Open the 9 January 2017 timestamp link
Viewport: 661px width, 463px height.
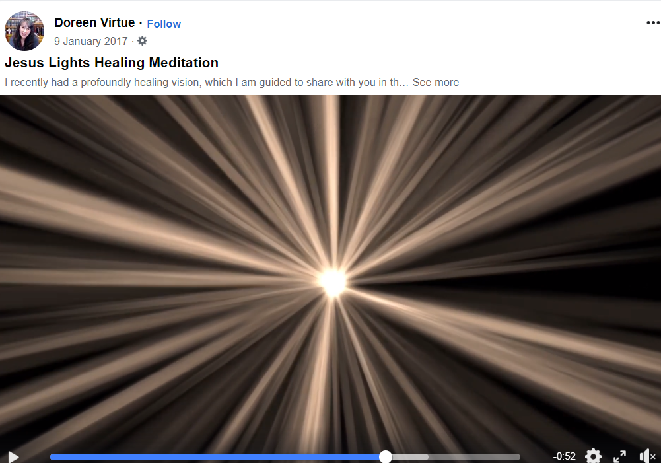pos(90,42)
